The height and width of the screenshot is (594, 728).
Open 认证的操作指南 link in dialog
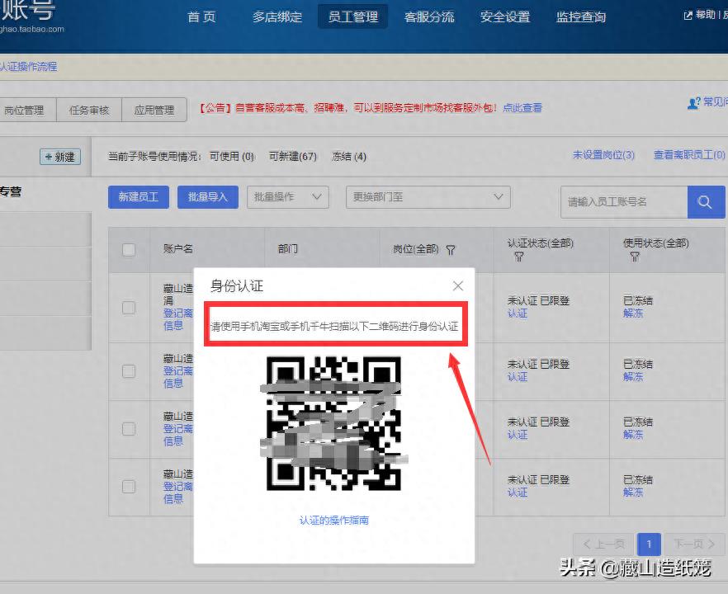[333, 521]
